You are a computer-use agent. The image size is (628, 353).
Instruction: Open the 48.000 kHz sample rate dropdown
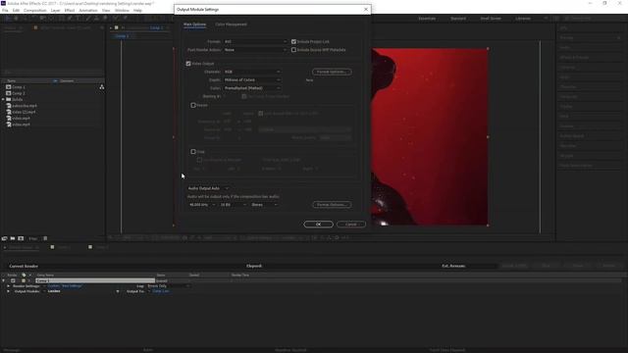(202, 205)
